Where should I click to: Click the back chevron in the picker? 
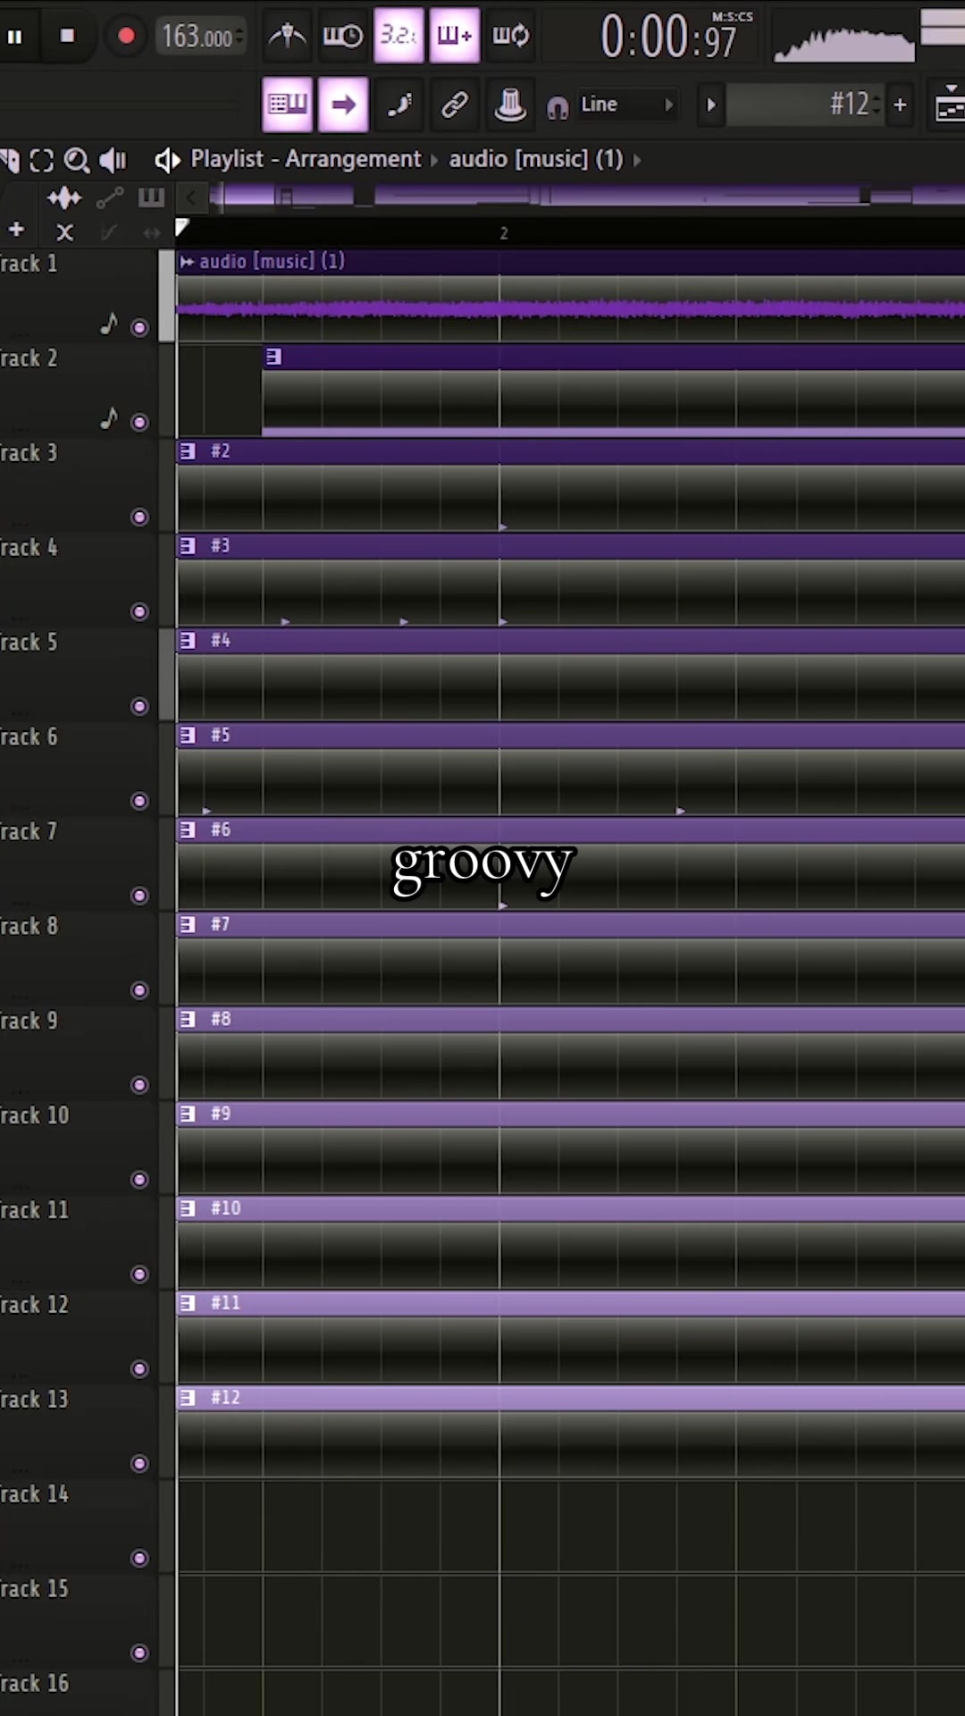190,198
